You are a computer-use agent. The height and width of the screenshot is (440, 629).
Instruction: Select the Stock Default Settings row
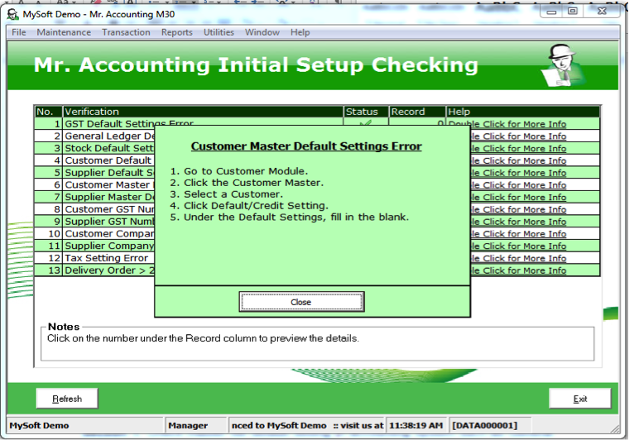[x=109, y=148]
